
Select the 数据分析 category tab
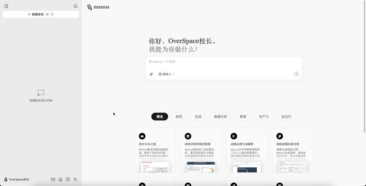pos(221,116)
